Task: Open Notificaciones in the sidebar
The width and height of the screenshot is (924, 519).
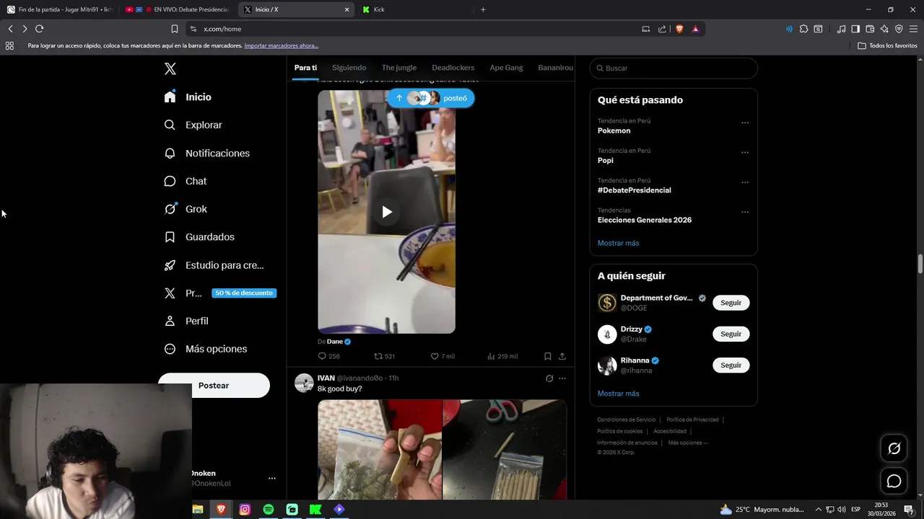Action: click(206, 153)
